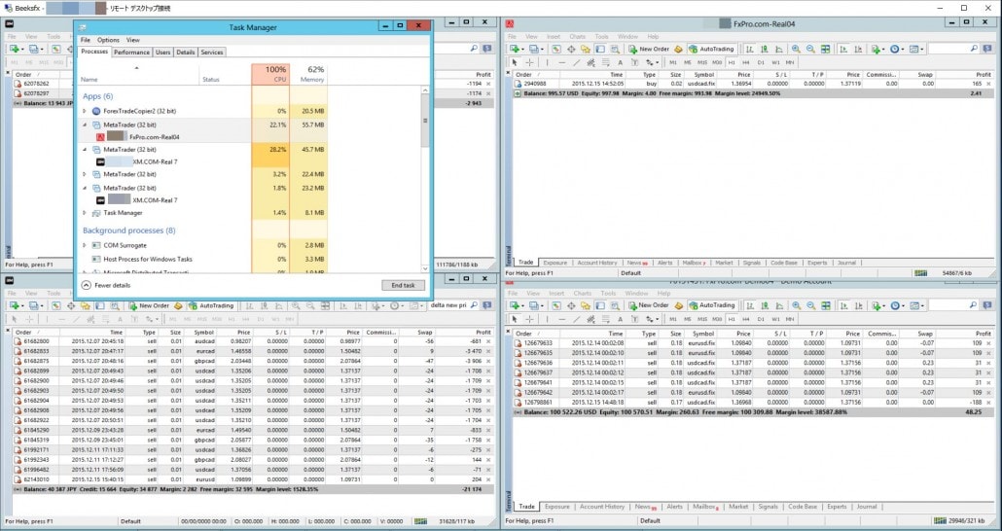Screen dimensions: 1002x531
Task: Collapse MetaTrader FxPro.com-Real04 group in Task Manager
Action: point(85,125)
